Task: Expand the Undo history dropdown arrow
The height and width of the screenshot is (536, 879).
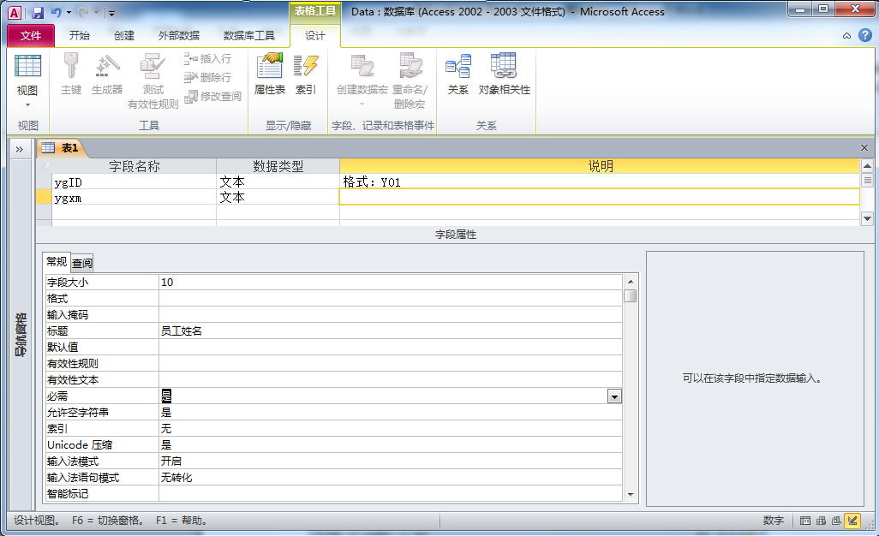Action: (69, 12)
